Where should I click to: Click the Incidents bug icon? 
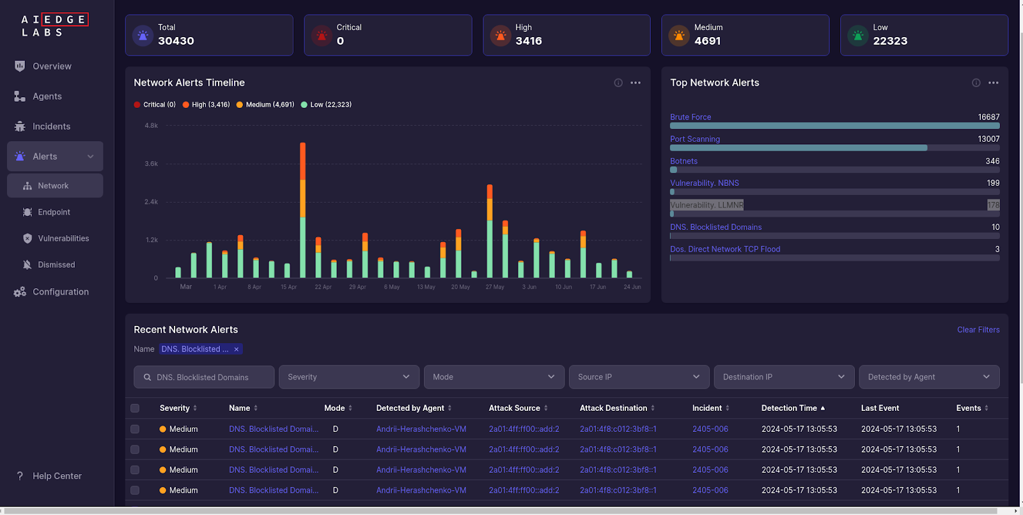point(20,127)
